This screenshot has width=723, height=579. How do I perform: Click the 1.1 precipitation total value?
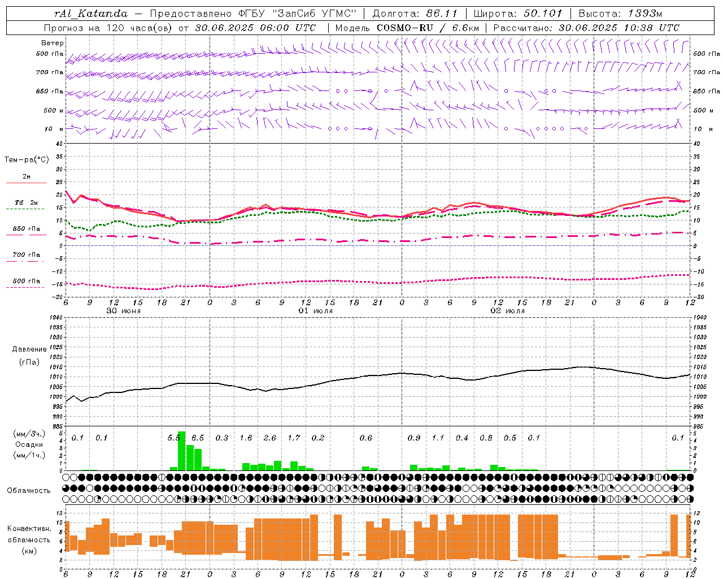[x=438, y=438]
